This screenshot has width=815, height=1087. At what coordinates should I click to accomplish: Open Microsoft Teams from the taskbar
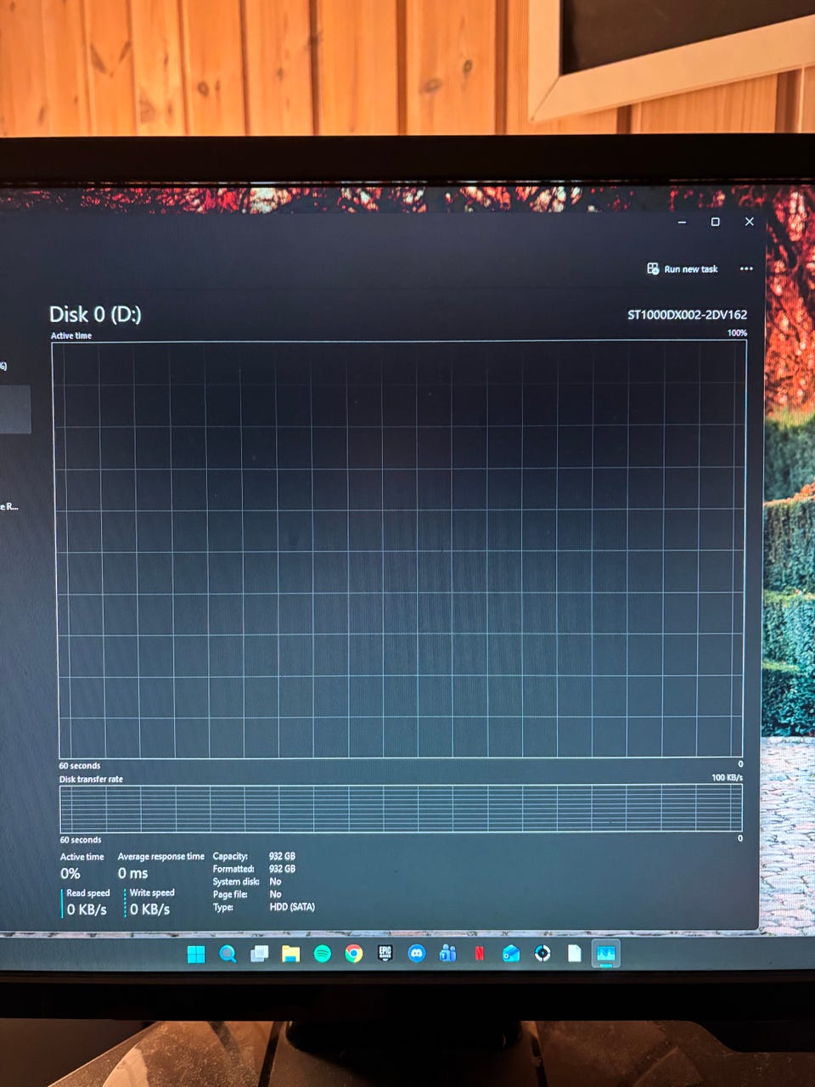(x=448, y=954)
